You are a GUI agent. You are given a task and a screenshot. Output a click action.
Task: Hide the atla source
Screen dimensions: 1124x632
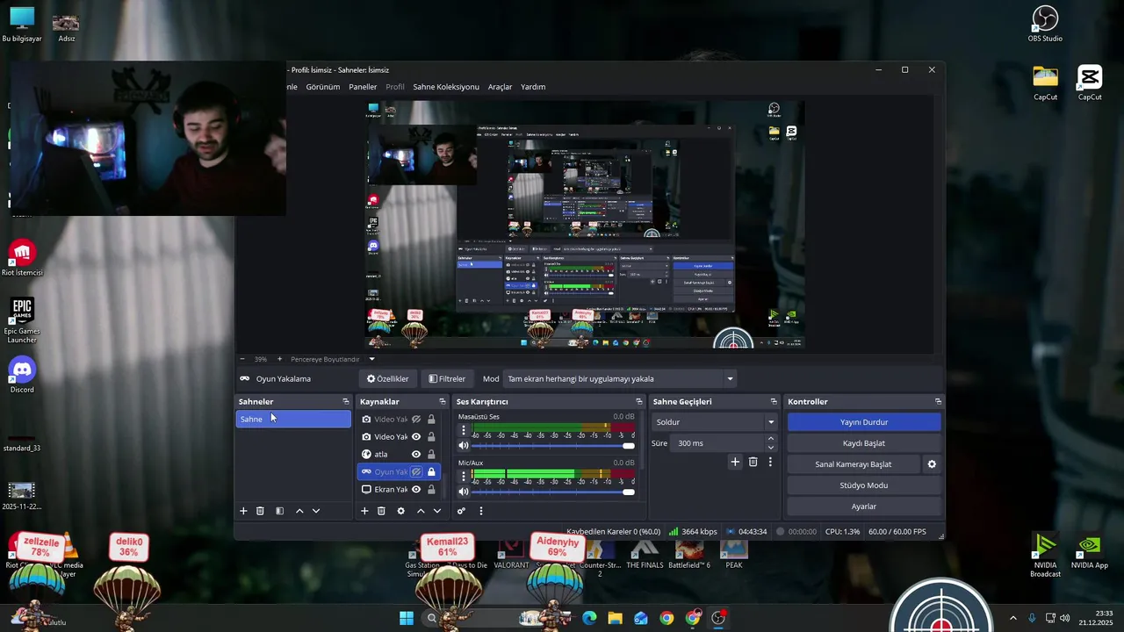click(x=416, y=455)
